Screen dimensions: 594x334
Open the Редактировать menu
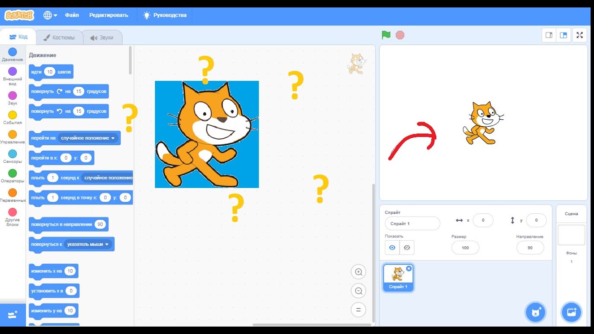[x=109, y=15]
